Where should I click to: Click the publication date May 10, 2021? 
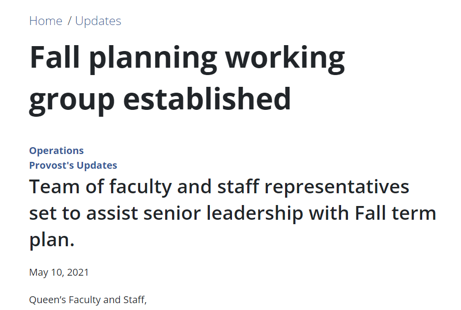(59, 272)
